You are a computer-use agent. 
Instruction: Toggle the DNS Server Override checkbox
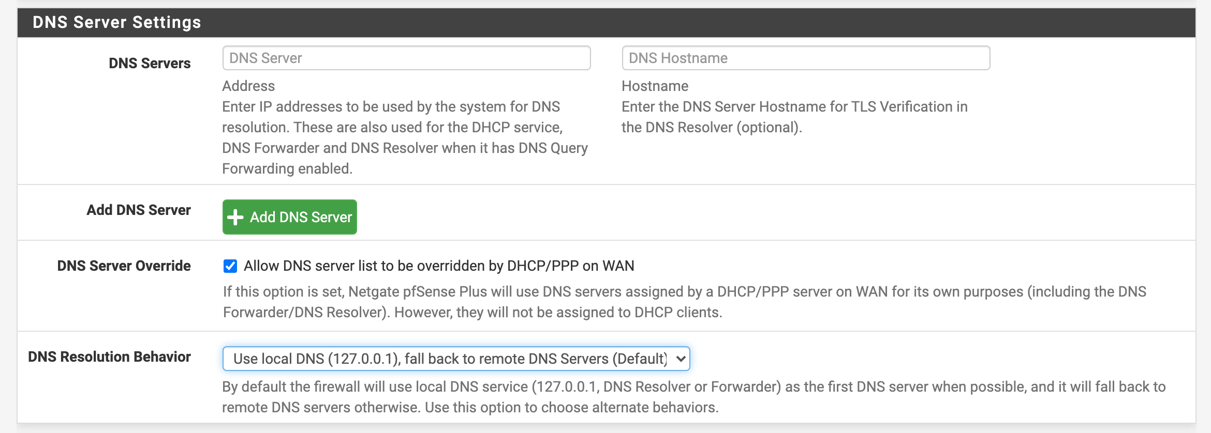230,266
